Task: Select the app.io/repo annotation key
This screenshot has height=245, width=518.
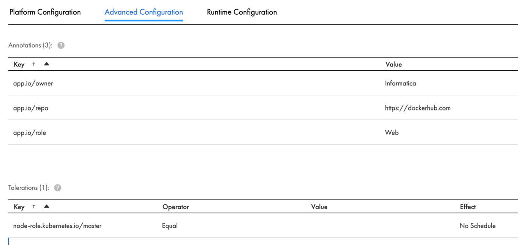Action: (x=31, y=108)
